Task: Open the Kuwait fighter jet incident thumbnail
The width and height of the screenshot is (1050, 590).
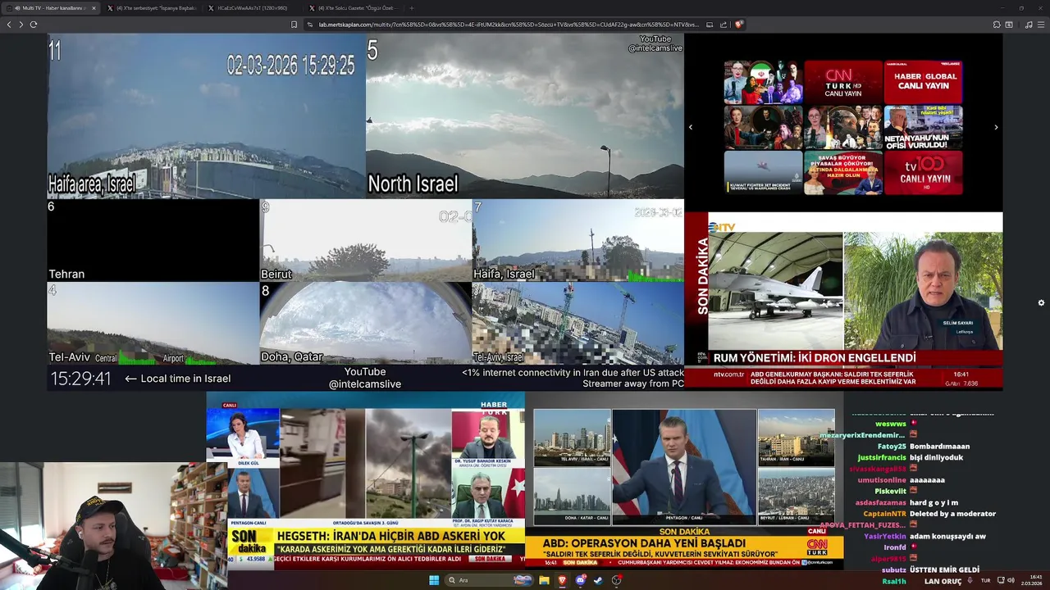Action: tap(763, 172)
